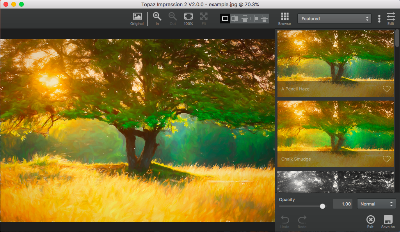Select the grayscale preset thumbnail
Viewport: 400px width, 232px height.
point(335,181)
